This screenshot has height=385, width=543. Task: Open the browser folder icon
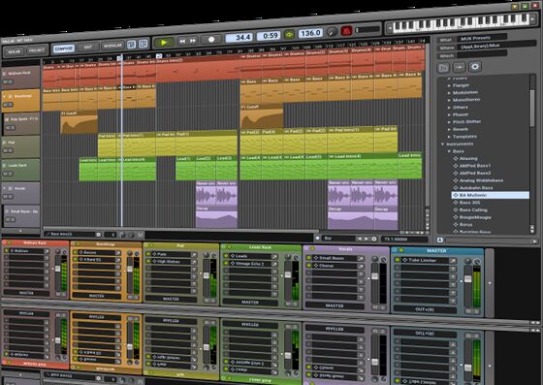[x=444, y=68]
